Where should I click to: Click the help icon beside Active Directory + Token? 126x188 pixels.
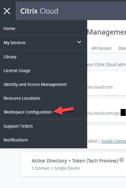pyautogui.click(x=122, y=160)
